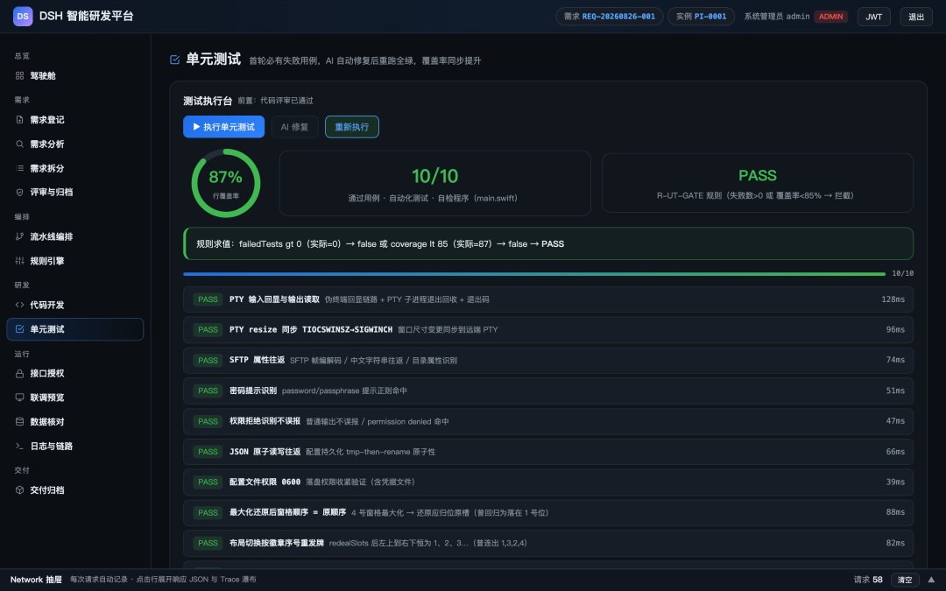Expand the Network drawer with up arrow
The height and width of the screenshot is (591, 946).
pyautogui.click(x=931, y=580)
